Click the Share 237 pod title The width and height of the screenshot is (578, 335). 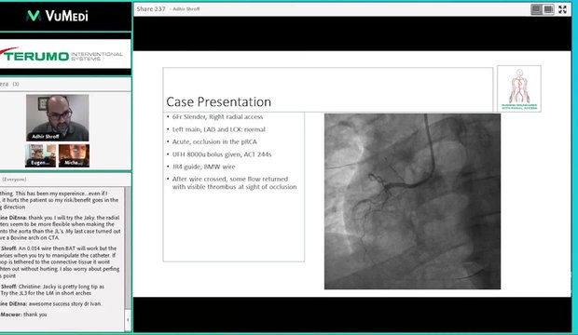pos(151,8)
